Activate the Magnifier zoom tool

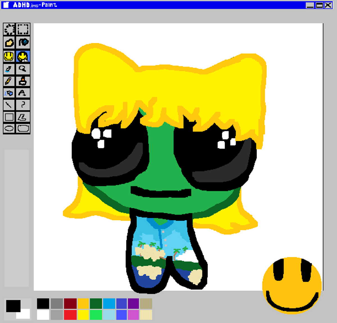click(x=23, y=69)
